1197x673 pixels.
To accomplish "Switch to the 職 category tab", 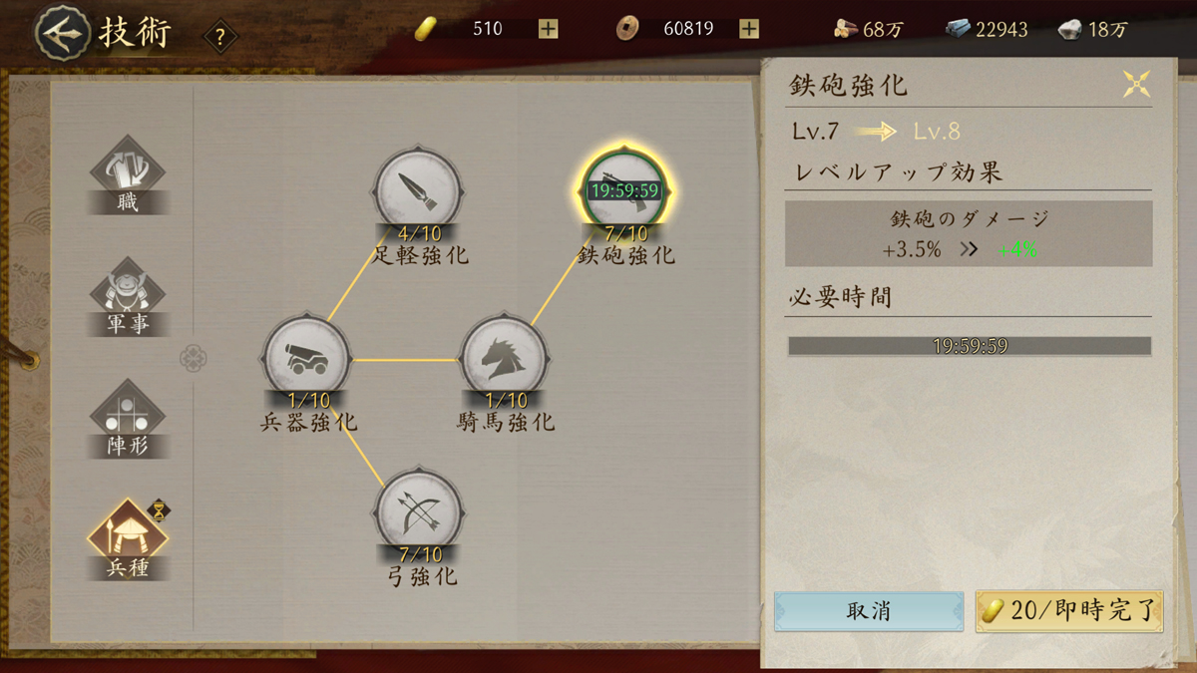I will coord(128,176).
